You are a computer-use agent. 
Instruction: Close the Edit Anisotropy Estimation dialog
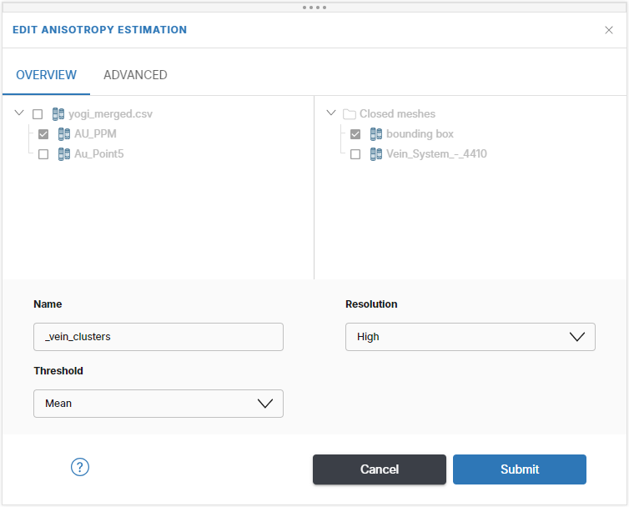pyautogui.click(x=608, y=30)
